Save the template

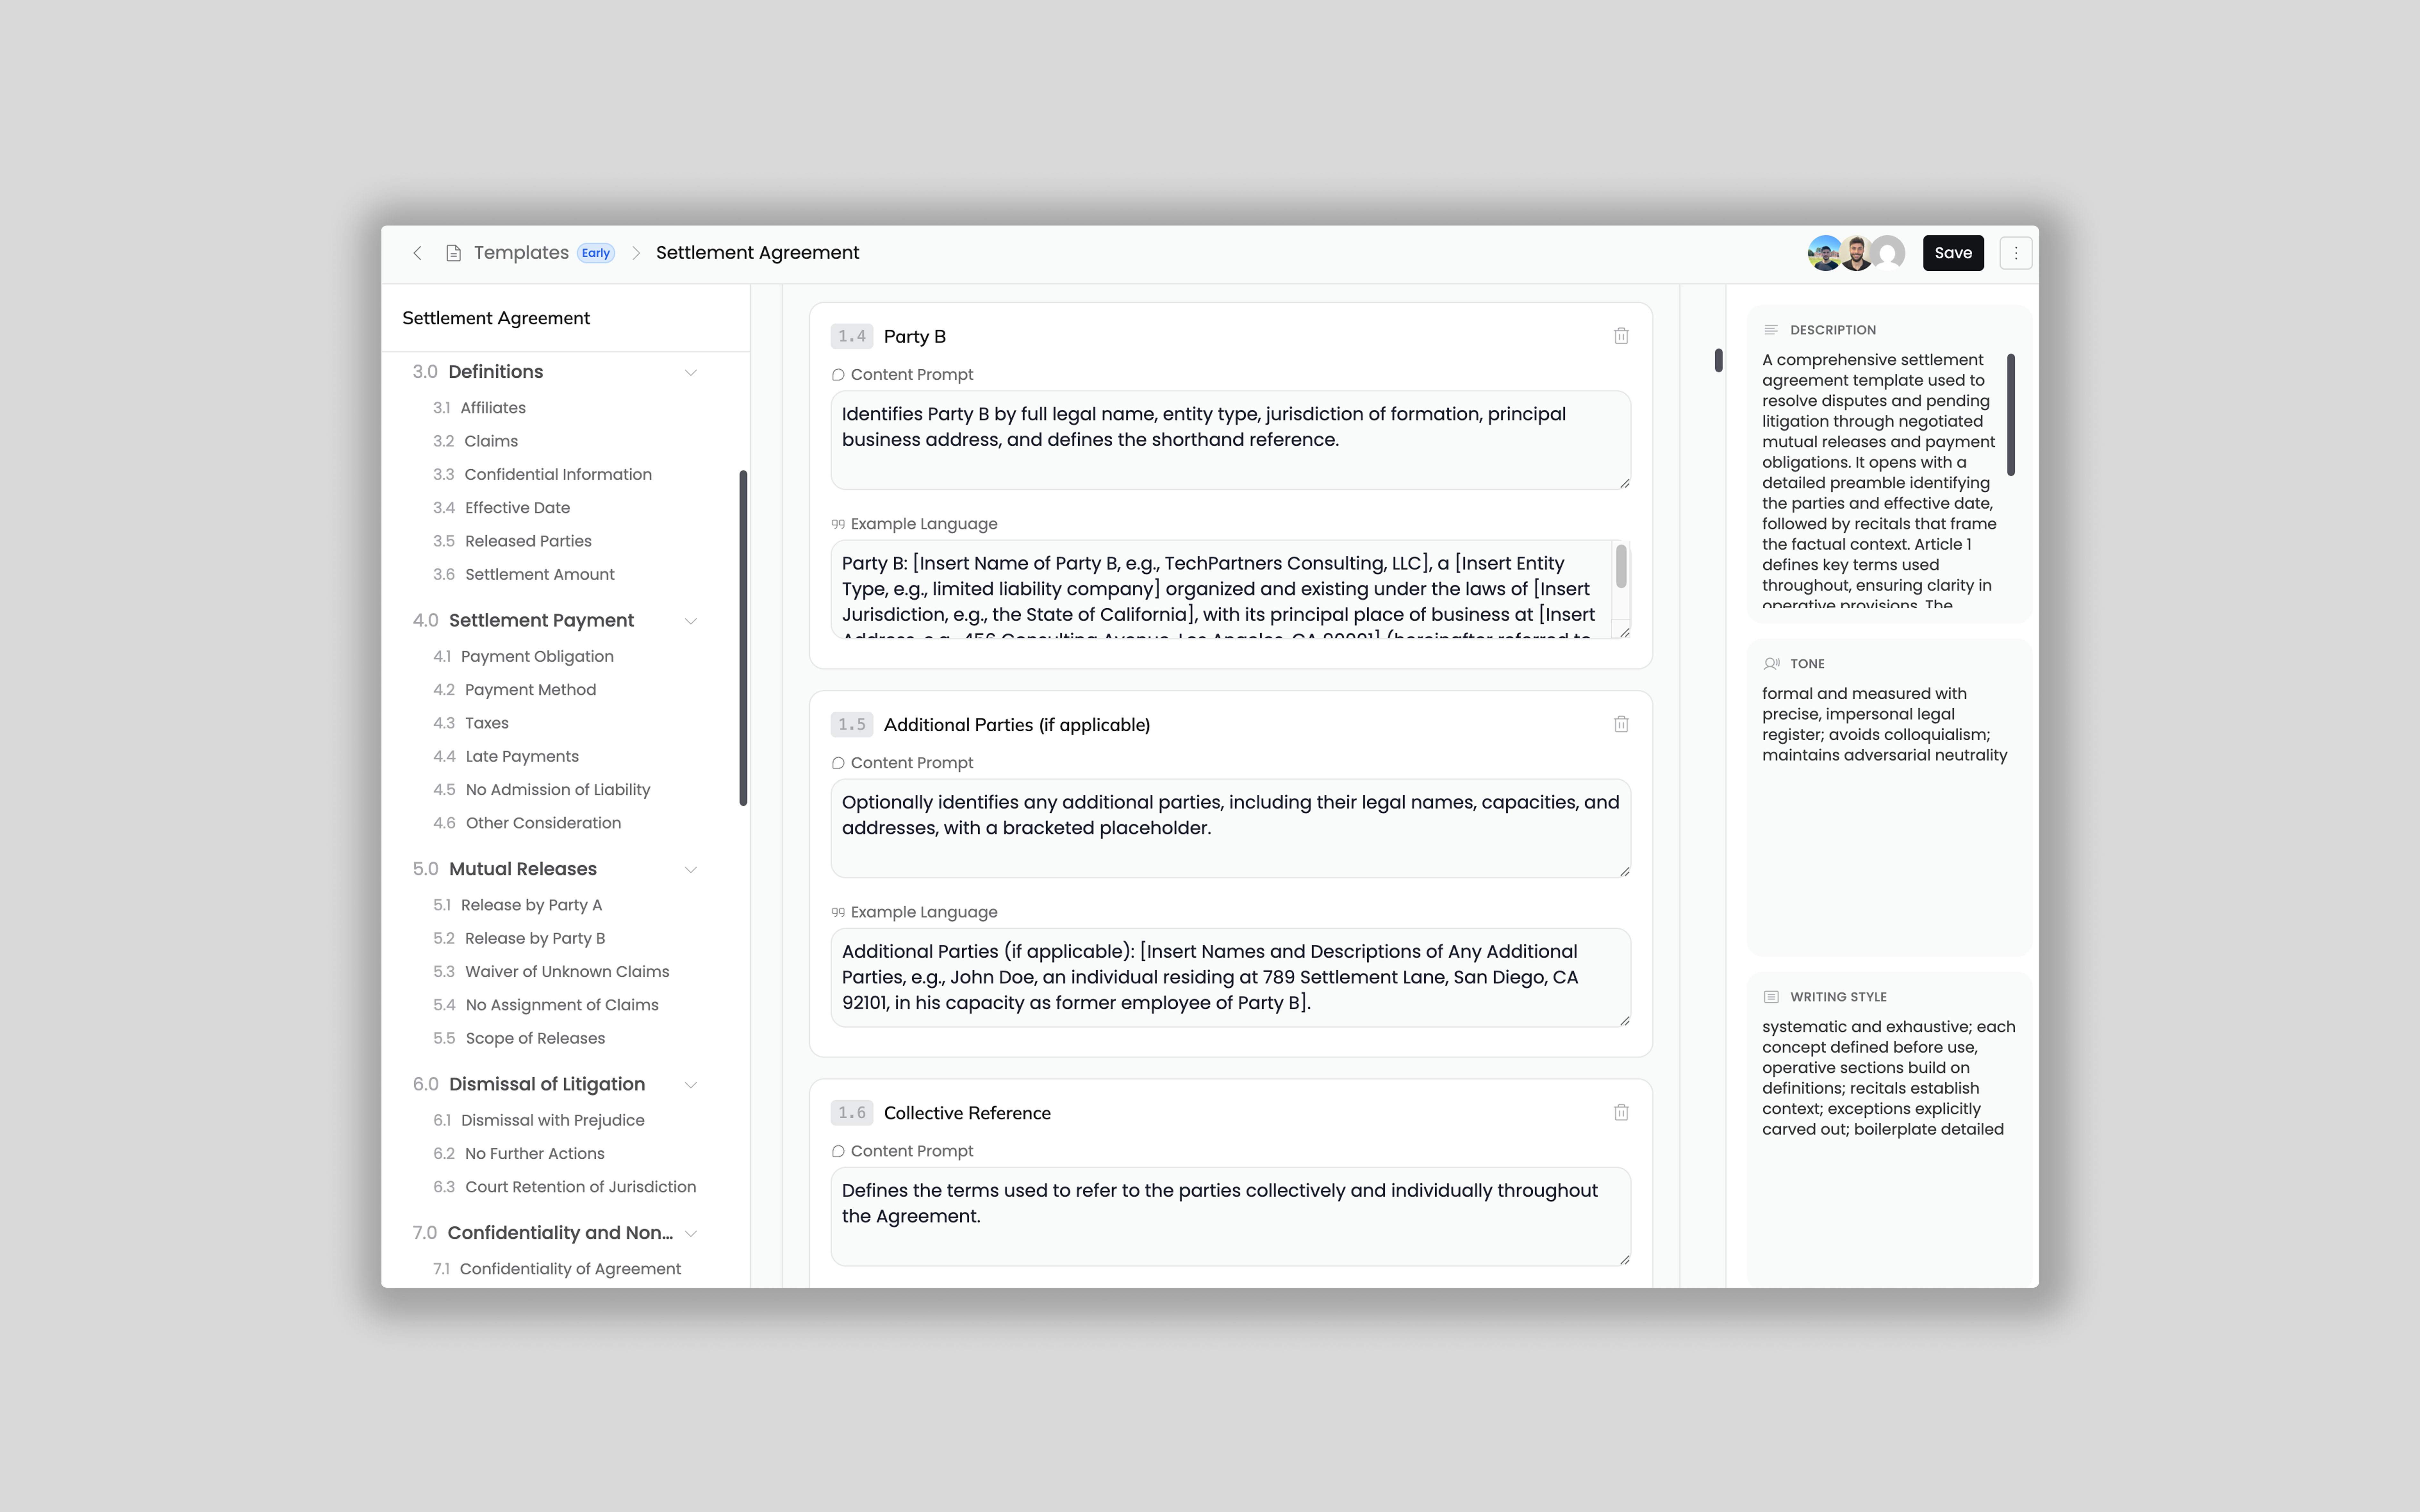[x=1952, y=253]
